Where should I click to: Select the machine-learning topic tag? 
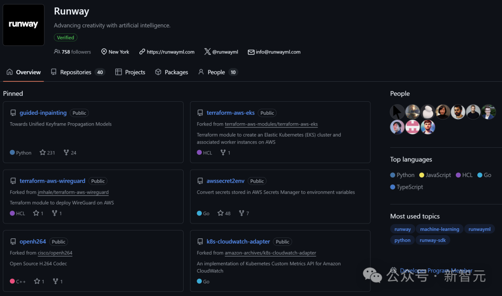tap(440, 229)
